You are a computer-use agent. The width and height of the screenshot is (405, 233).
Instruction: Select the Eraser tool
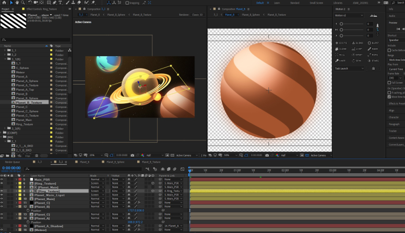pos(79,3)
